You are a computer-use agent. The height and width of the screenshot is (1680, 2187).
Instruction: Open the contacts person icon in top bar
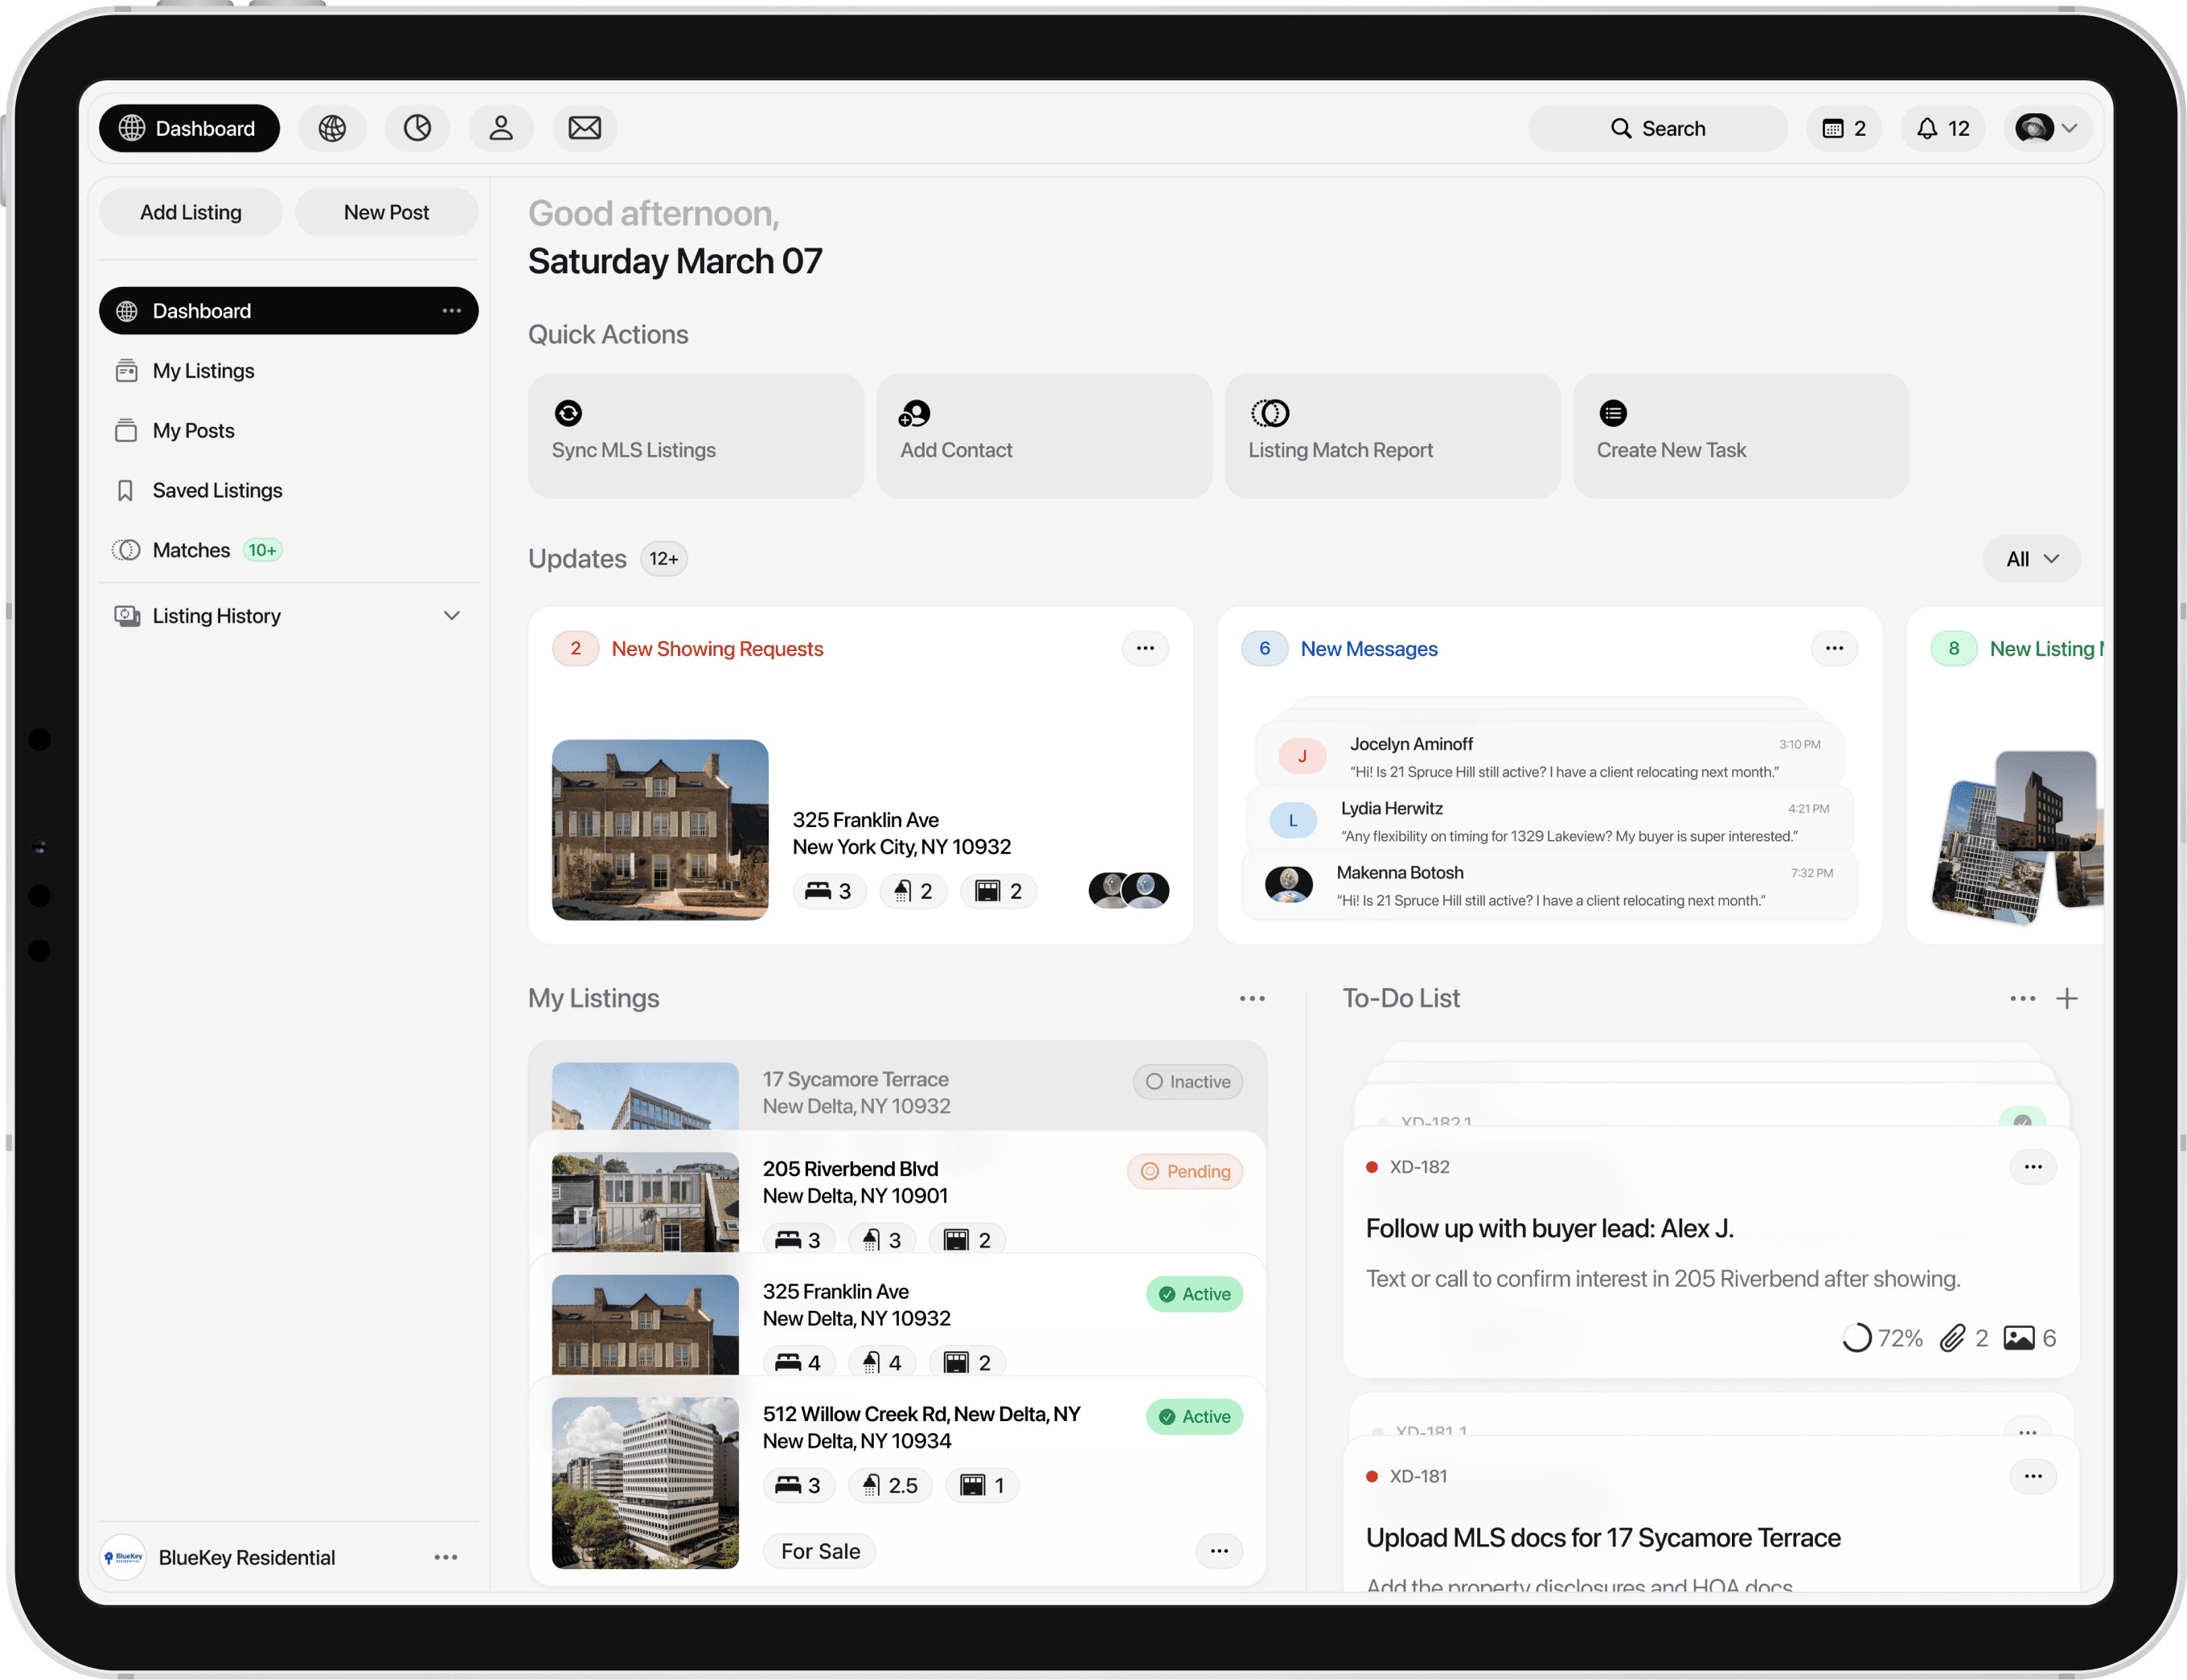501,128
